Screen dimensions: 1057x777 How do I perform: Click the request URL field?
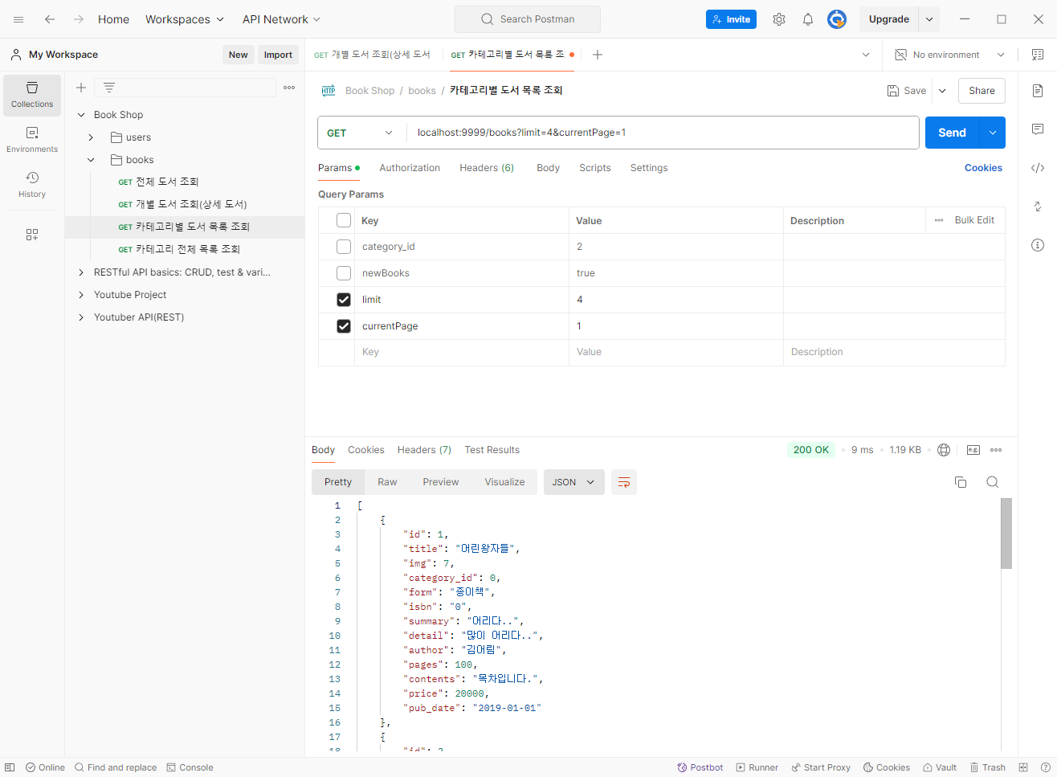[663, 133]
